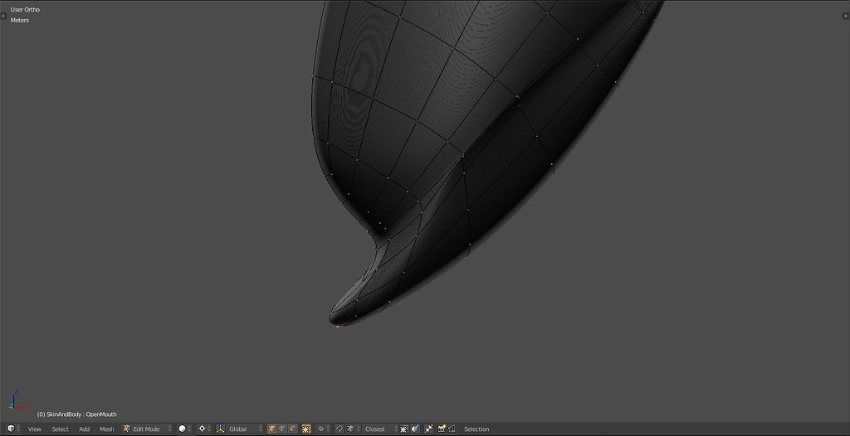
Task: Click the Meters unit label
Action: coord(20,20)
